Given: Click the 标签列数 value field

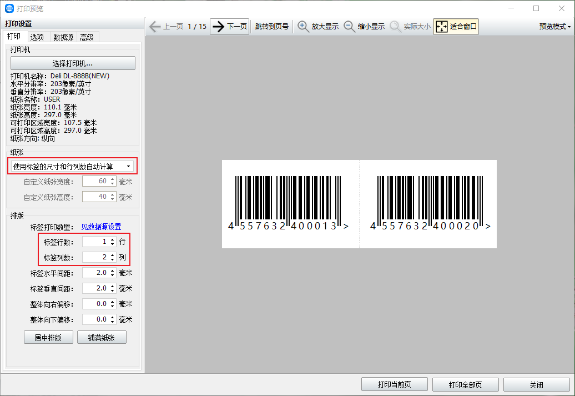Looking at the screenshot, I should click(95, 257).
